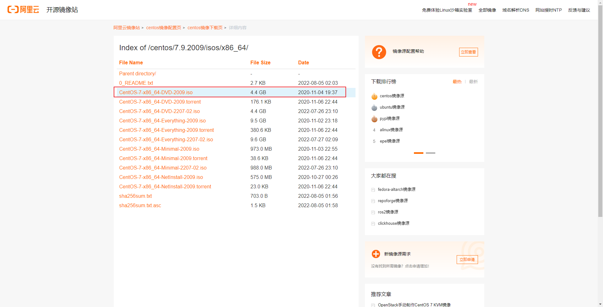Download CentOS-7-x86_64-Everything-2009.torrent

point(166,130)
